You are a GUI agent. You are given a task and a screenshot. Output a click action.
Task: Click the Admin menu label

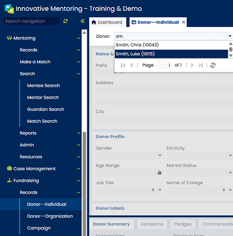(27, 145)
